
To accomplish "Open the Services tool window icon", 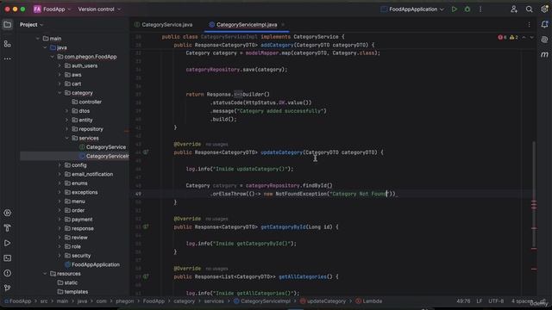I will click(8, 213).
